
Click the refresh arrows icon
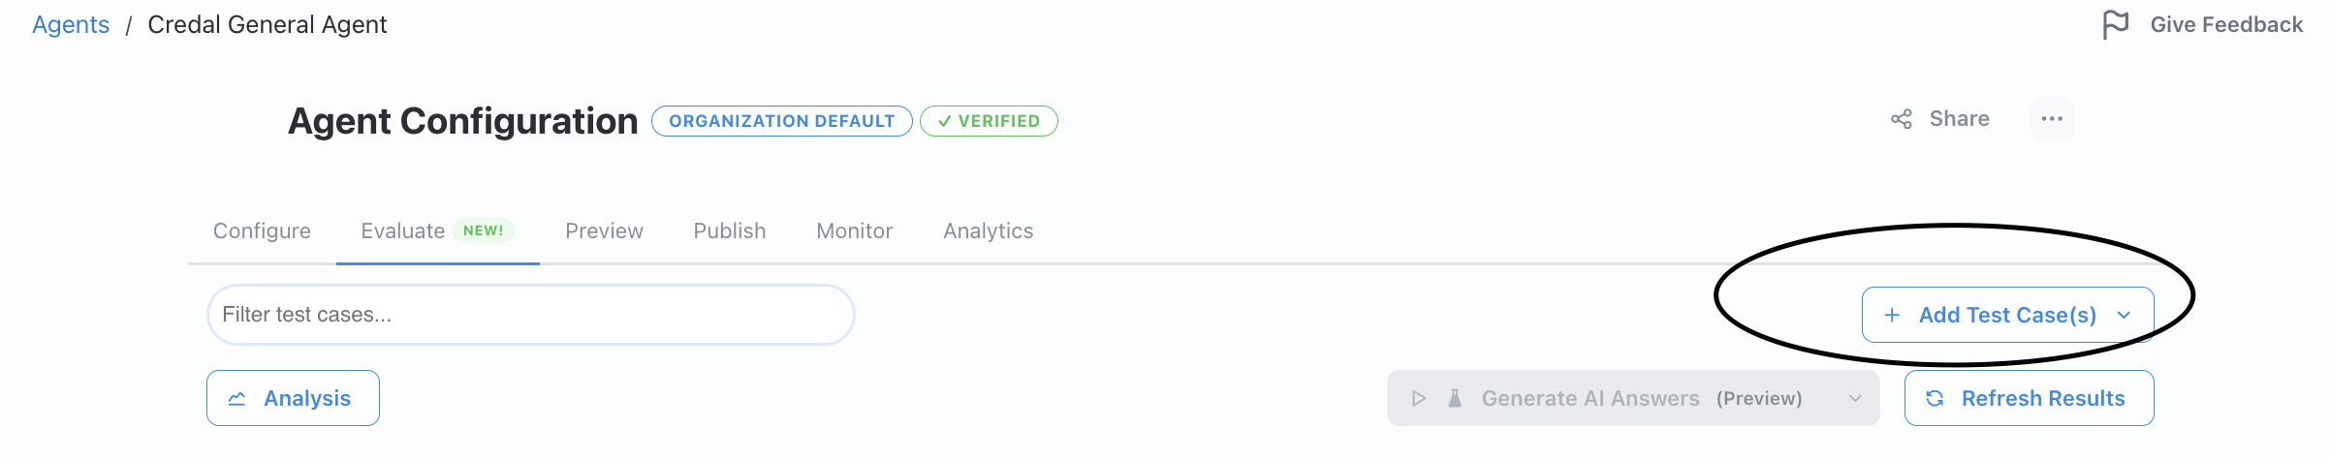(x=1935, y=398)
